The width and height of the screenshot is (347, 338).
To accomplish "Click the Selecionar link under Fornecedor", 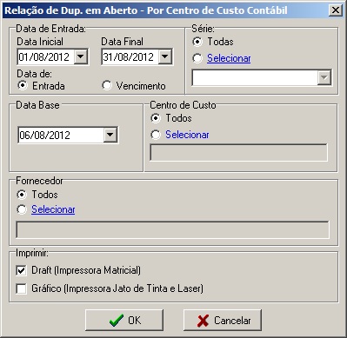I will coord(53,209).
